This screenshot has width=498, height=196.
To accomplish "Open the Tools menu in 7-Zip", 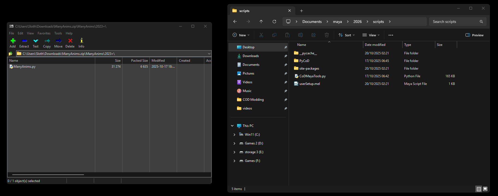I will point(58,33).
